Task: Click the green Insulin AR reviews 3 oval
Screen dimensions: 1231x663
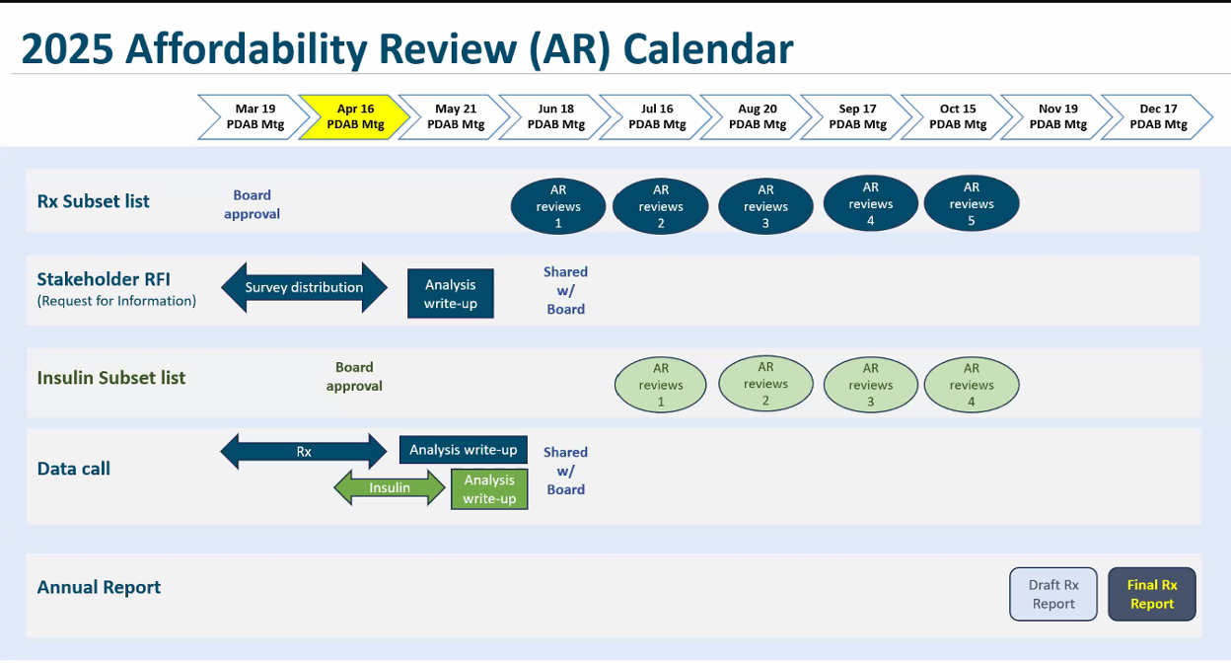Action: coord(871,385)
